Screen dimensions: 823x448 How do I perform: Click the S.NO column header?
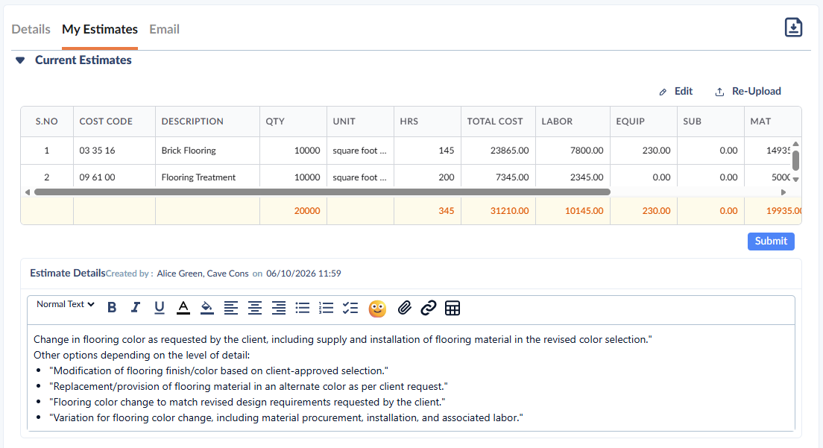pyautogui.click(x=47, y=122)
